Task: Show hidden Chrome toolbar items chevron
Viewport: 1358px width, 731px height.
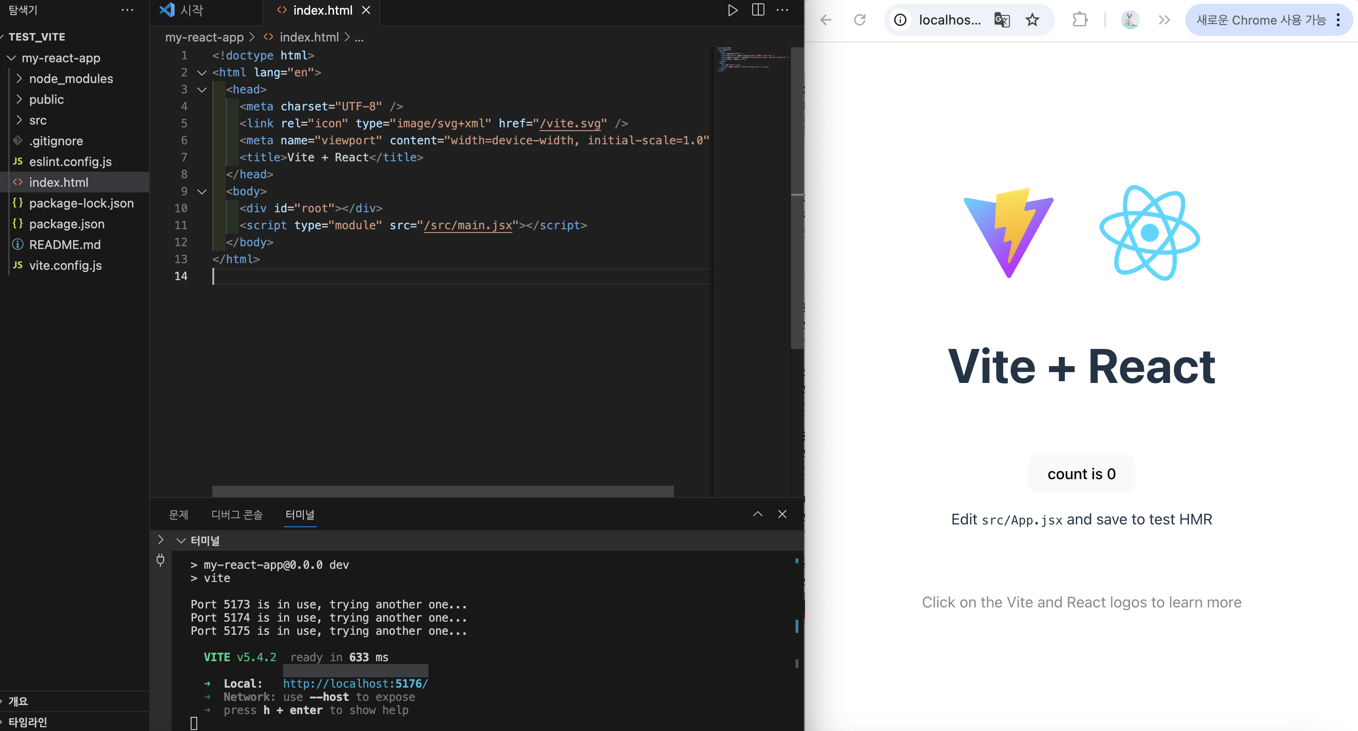Action: point(1164,20)
